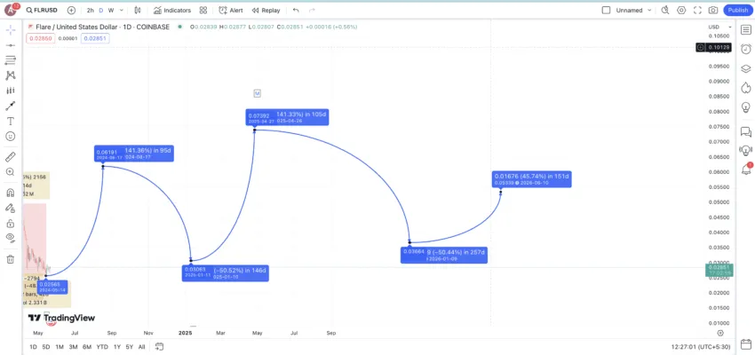Set range to All
Screen dimensions: 755x355
[x=141, y=347]
